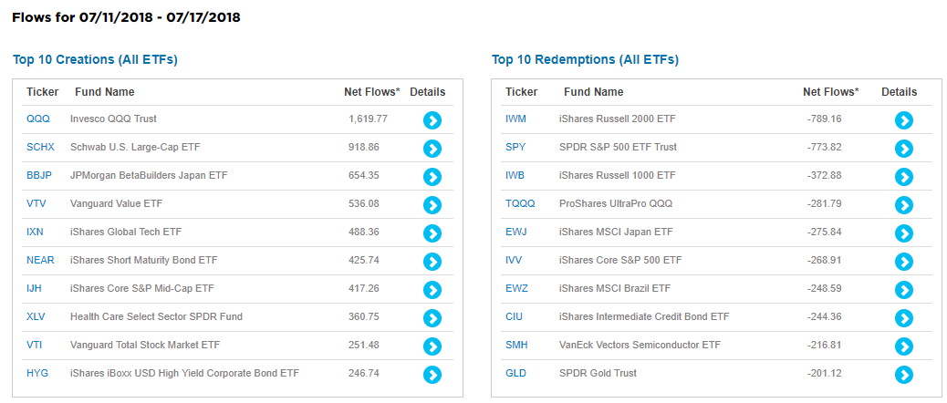Click the JPMorgan BetaBuilders Japan ETF fund name

point(149,176)
